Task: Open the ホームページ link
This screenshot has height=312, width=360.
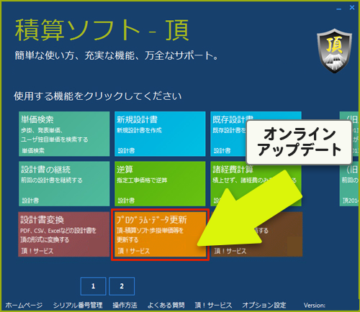Action: pos(24,305)
